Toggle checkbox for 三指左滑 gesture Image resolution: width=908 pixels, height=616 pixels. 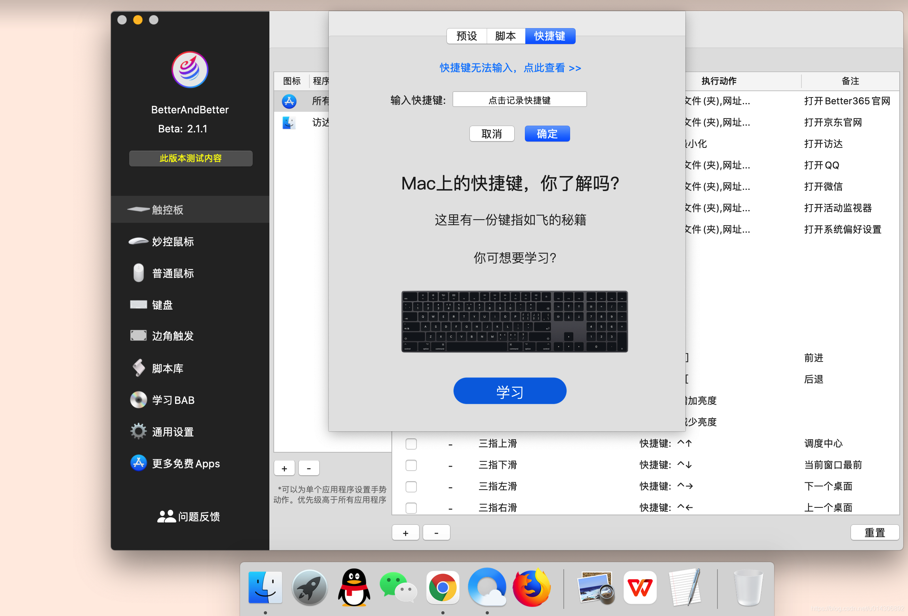pos(411,486)
